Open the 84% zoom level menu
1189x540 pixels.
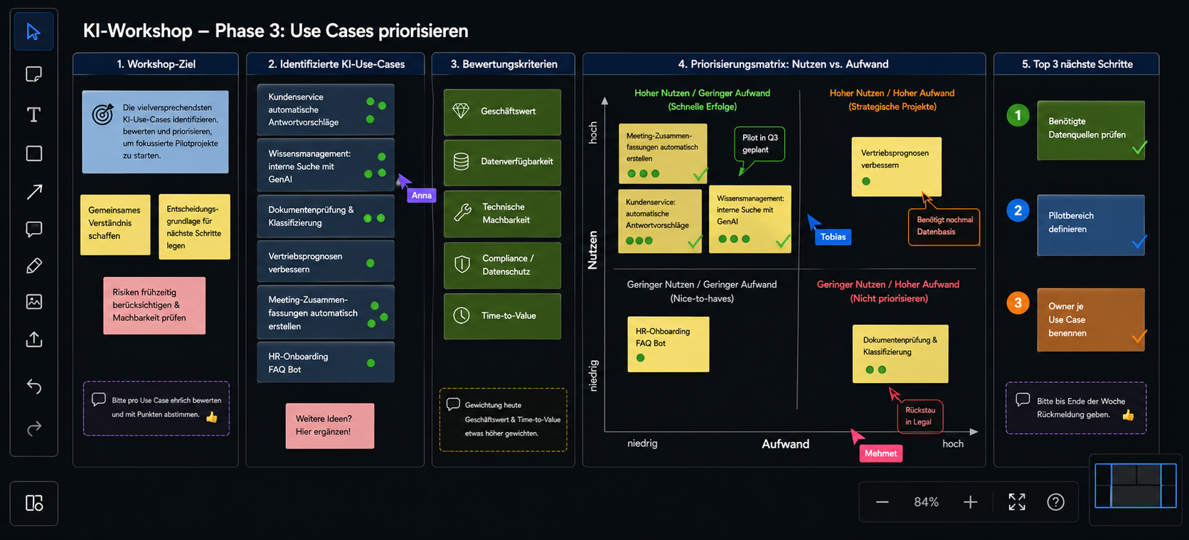click(926, 502)
